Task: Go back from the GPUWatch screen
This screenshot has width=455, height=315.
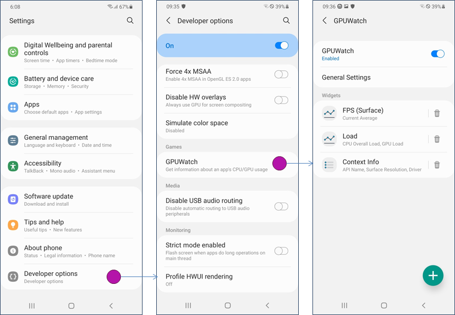Action: click(x=325, y=21)
